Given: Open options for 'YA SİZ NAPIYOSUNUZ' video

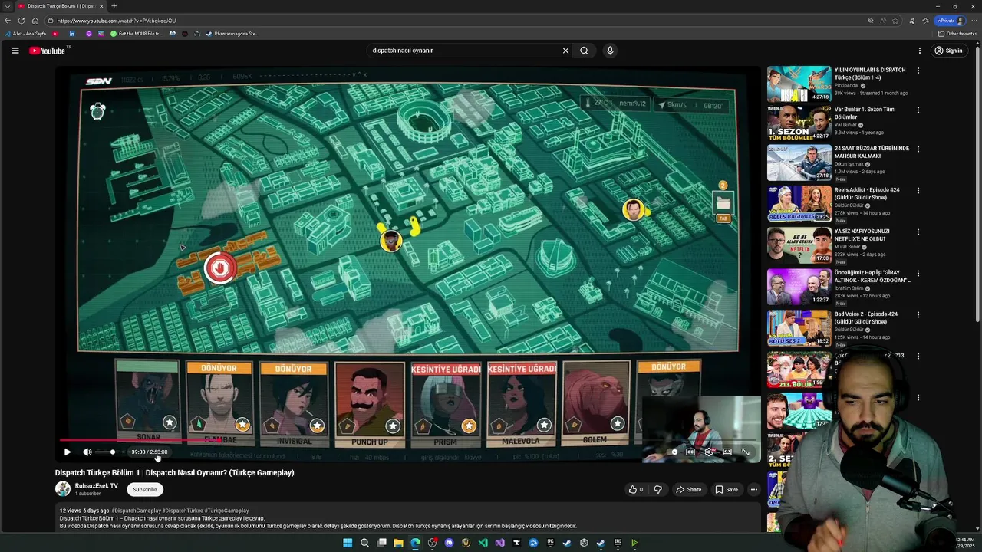Looking at the screenshot, I should click(918, 232).
